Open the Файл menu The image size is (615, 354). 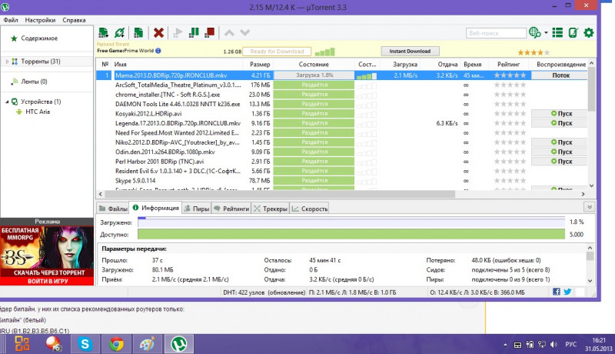pyautogui.click(x=11, y=20)
